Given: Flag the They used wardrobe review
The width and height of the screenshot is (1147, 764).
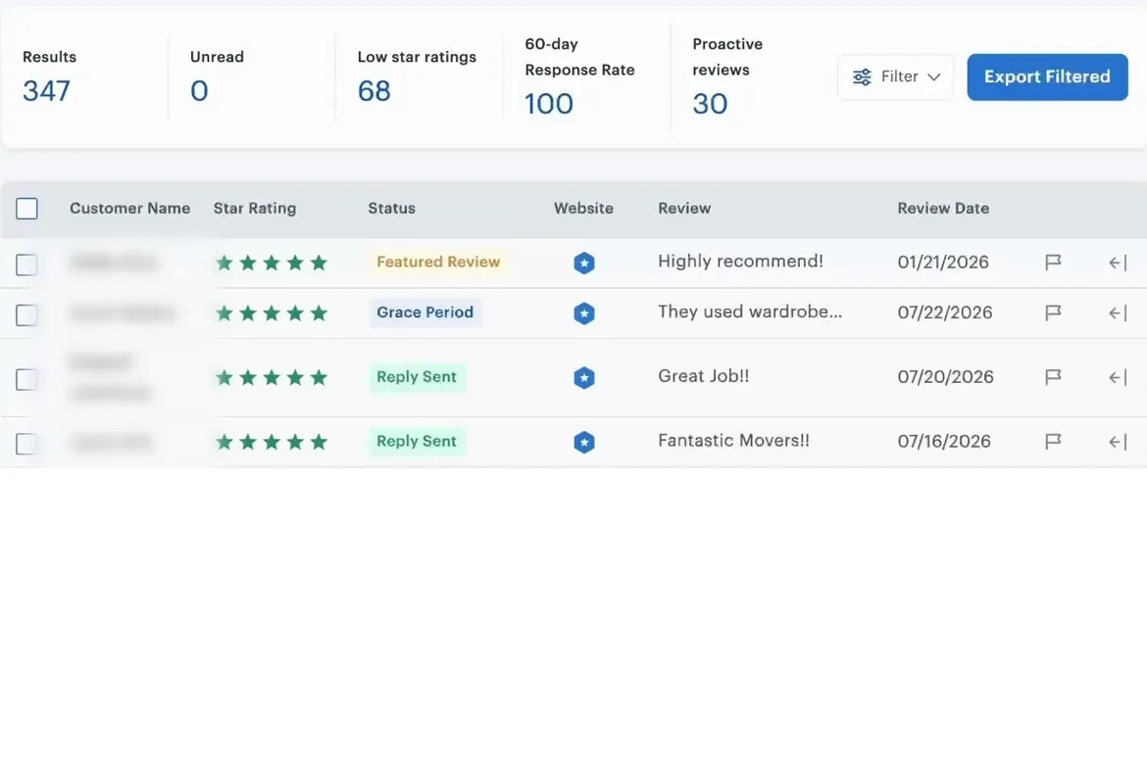Looking at the screenshot, I should pyautogui.click(x=1053, y=312).
